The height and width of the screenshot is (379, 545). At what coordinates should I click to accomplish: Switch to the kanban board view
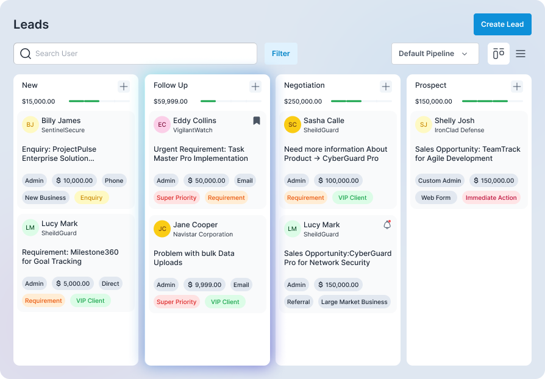coord(498,54)
